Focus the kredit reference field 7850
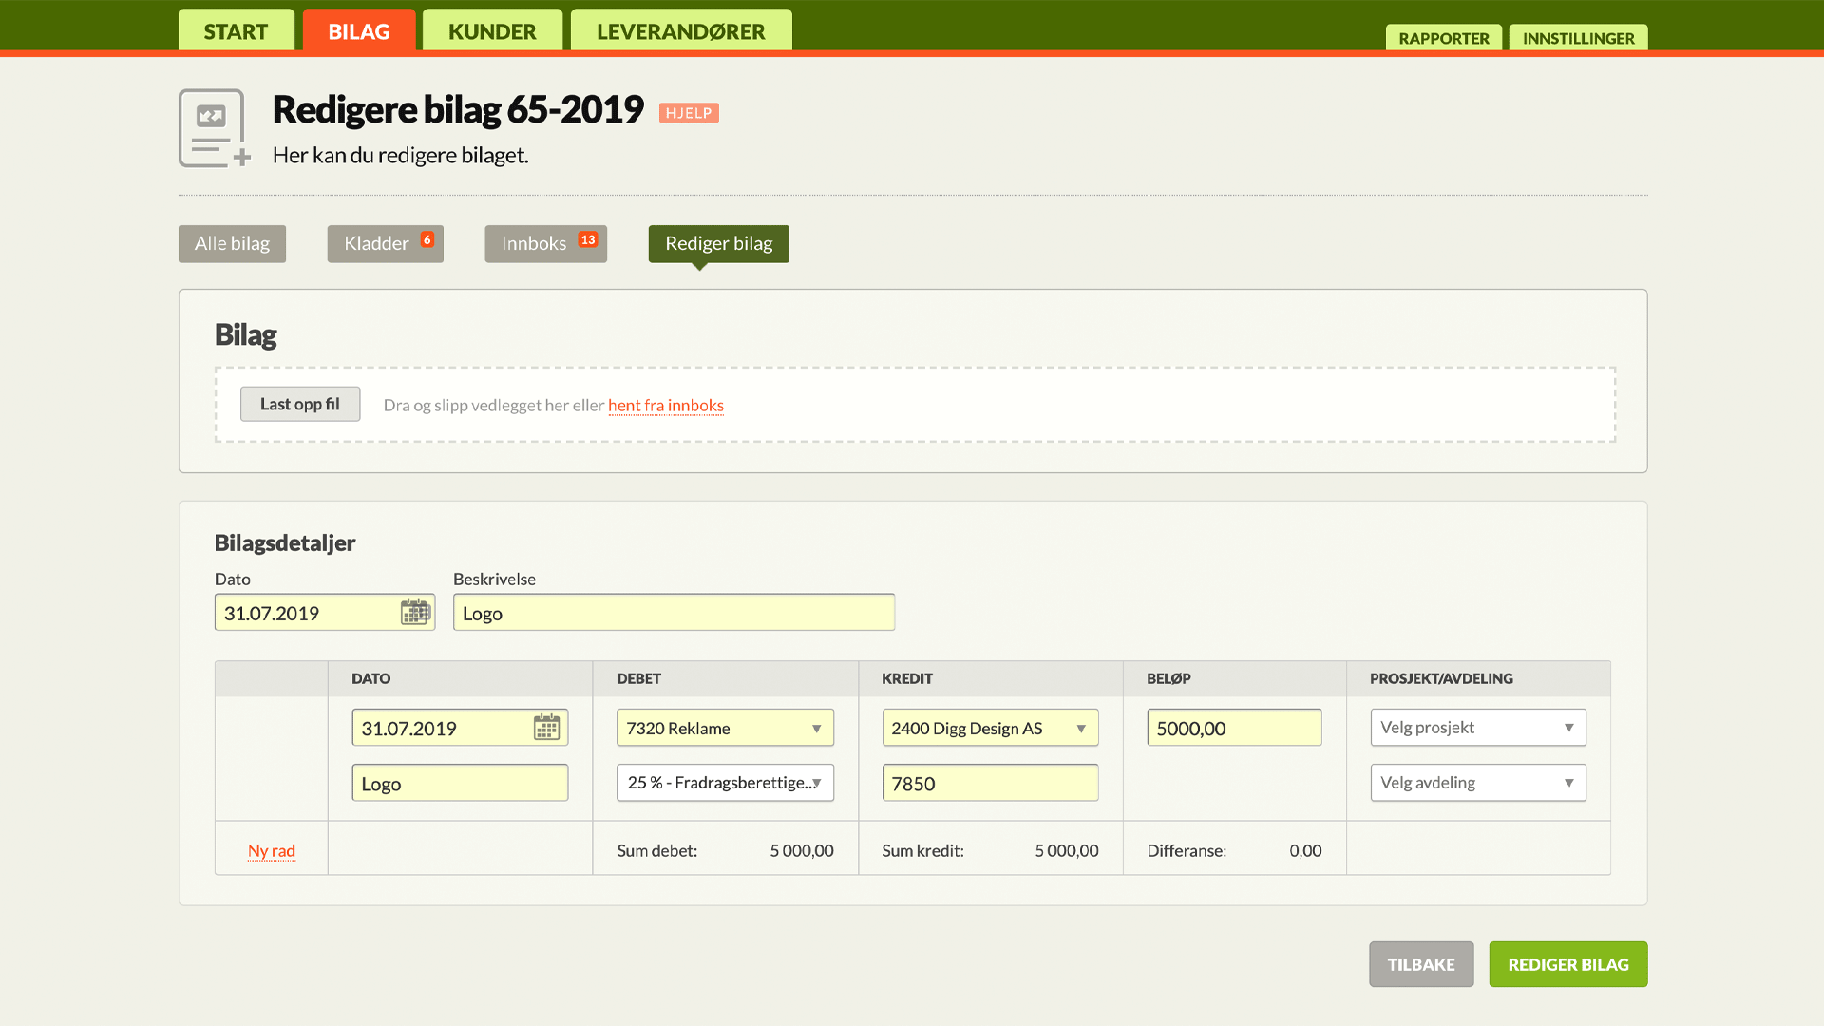1824x1026 pixels. pyautogui.click(x=990, y=783)
